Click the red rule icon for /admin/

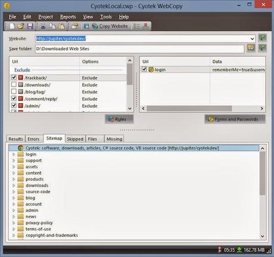[21, 106]
